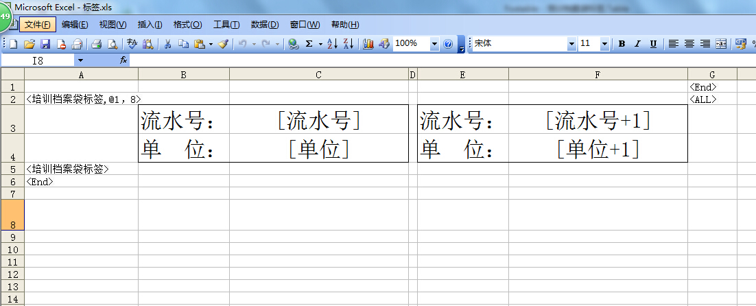Expand the zoom 100% dropdown
756x306 pixels.
(x=434, y=44)
